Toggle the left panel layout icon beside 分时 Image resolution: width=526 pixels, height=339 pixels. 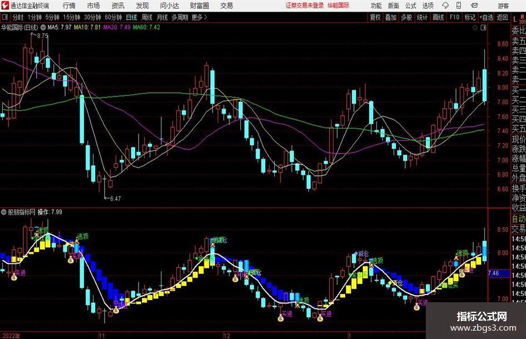click(5, 17)
